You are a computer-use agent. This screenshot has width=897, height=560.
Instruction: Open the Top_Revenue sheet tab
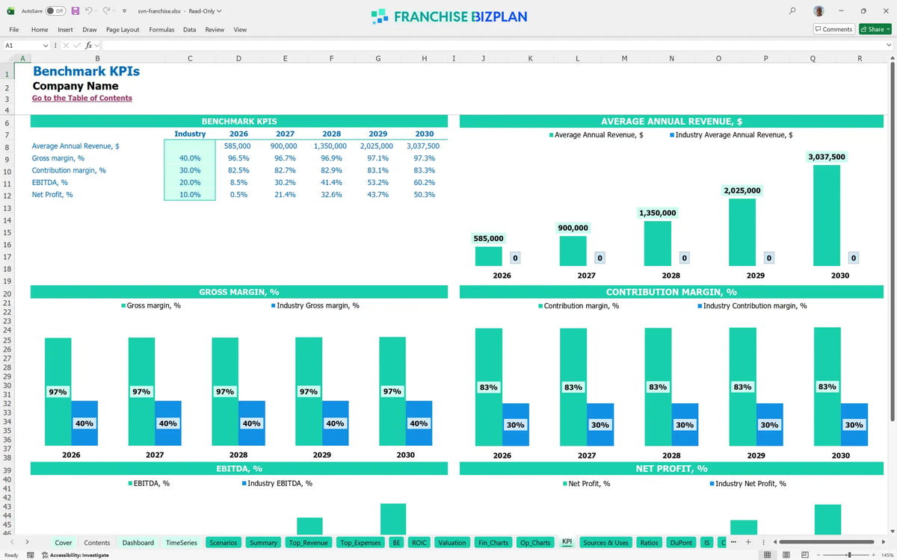pos(309,543)
